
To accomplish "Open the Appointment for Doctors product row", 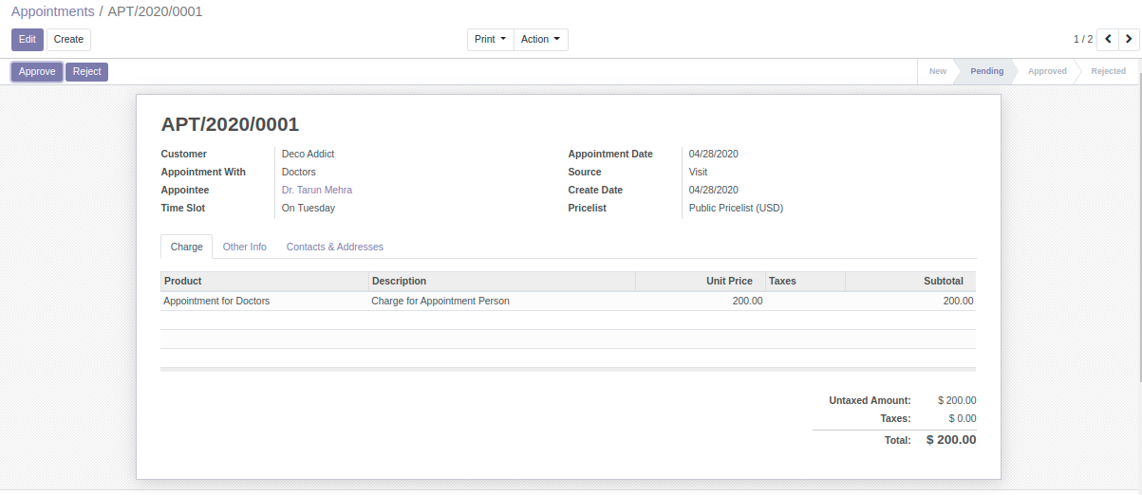I will pos(216,301).
